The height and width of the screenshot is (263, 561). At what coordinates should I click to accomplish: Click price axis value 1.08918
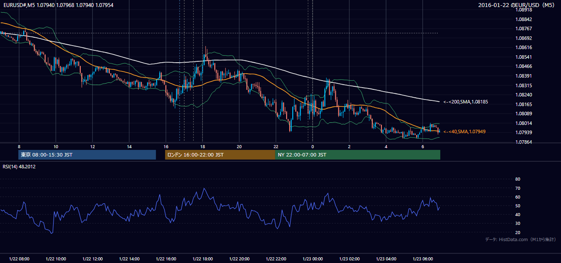click(x=523, y=10)
